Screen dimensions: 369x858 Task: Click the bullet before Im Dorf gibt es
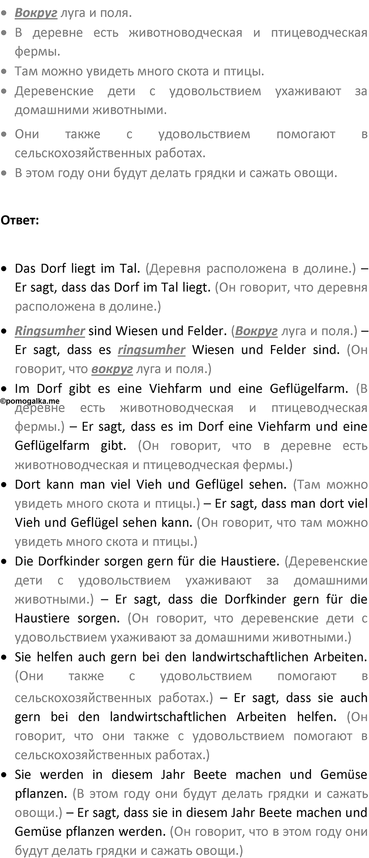pos(4,389)
